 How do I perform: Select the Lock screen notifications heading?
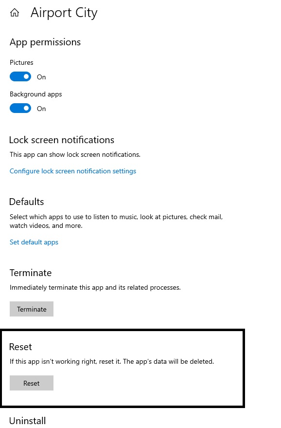pyautogui.click(x=62, y=140)
